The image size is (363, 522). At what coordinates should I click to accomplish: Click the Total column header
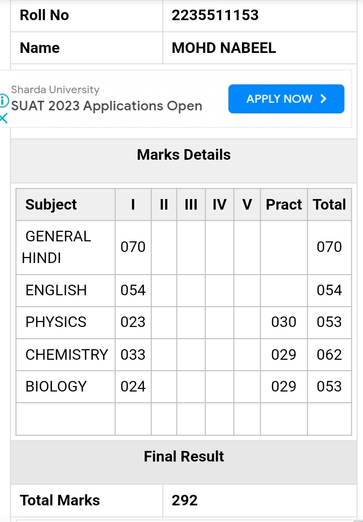click(329, 205)
